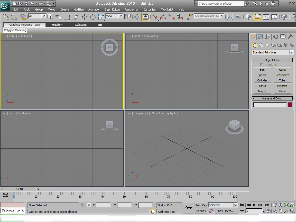
Task: Open Curve Editor icon
Action: coord(266,17)
